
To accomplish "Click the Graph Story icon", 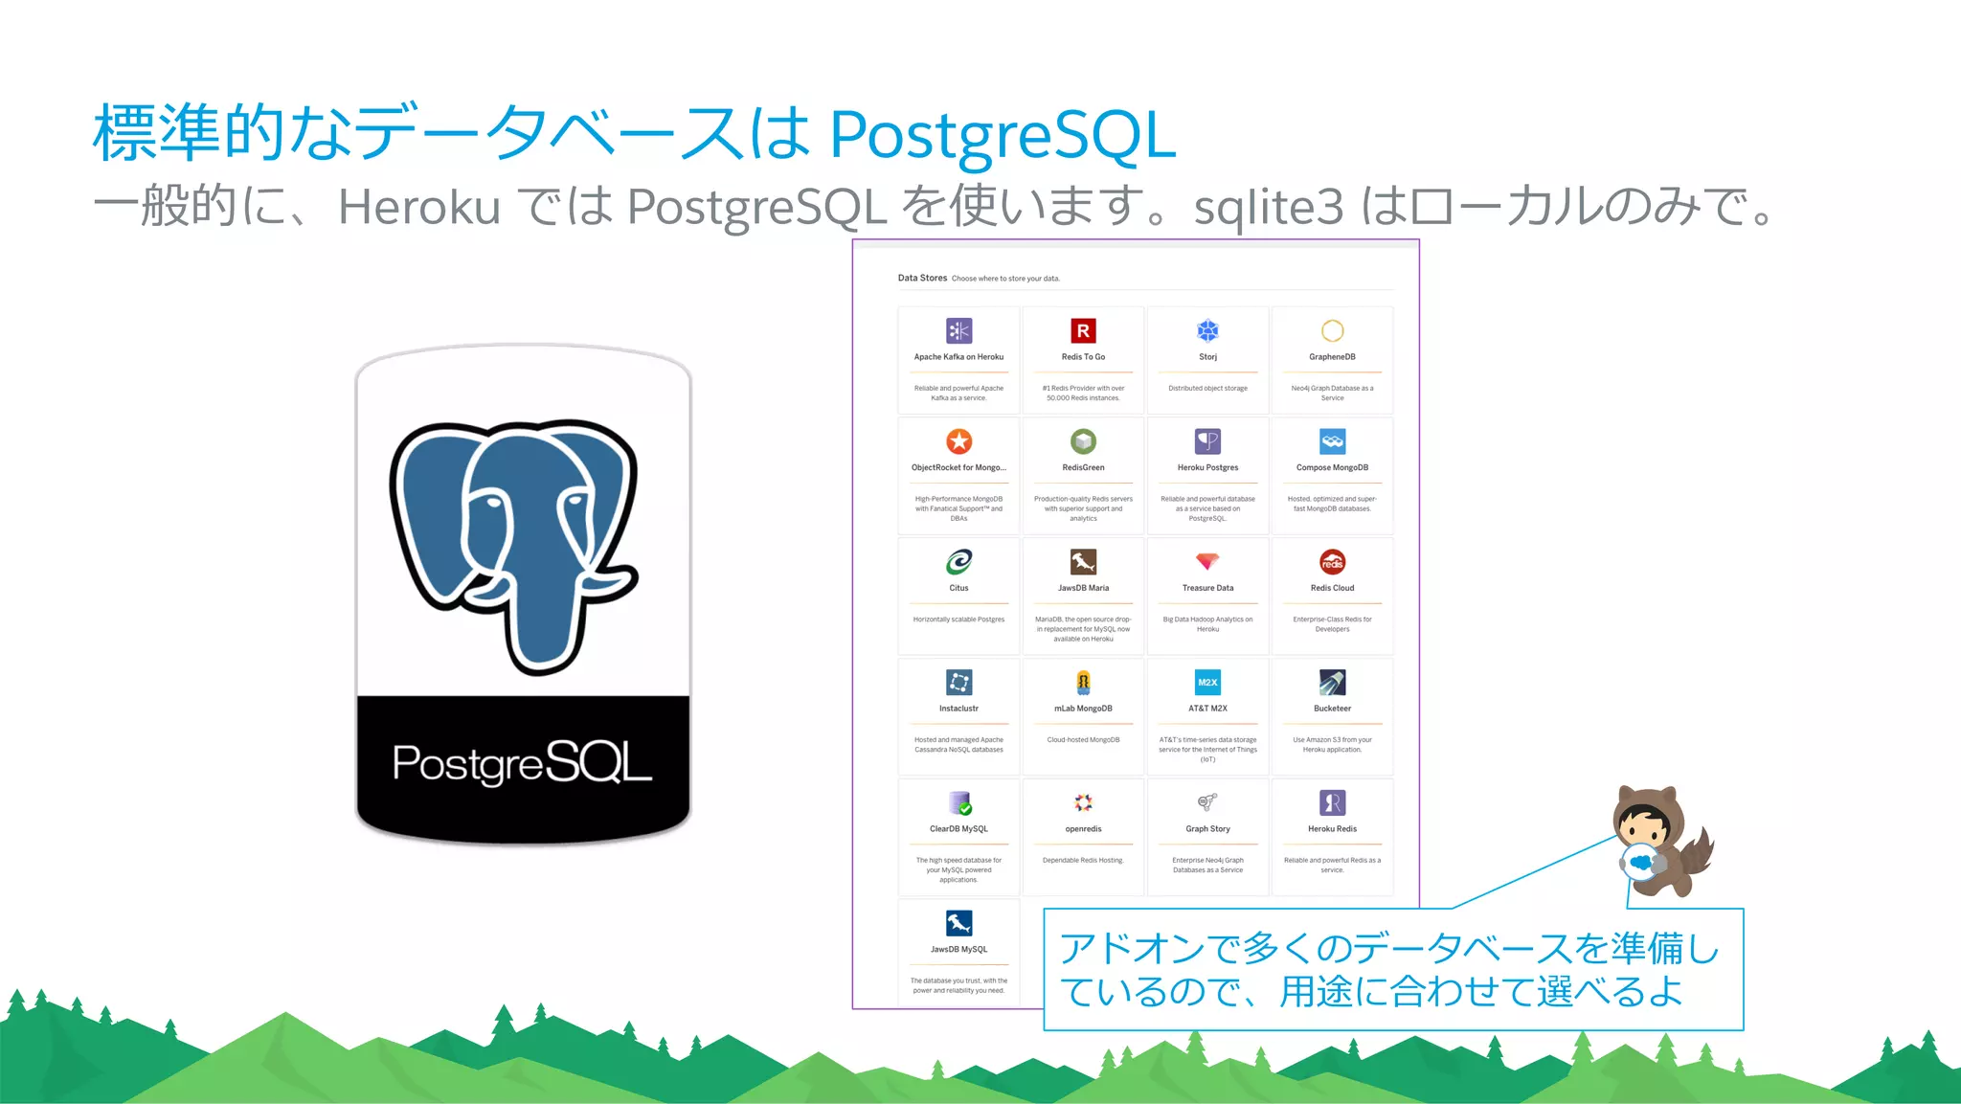I will pyautogui.click(x=1207, y=801).
